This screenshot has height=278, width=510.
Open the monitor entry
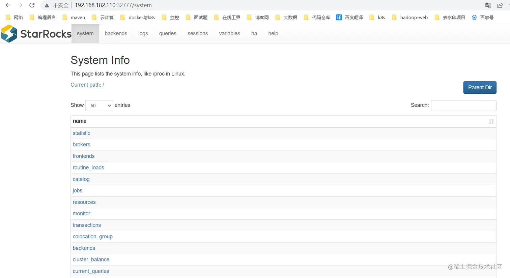coord(82,214)
